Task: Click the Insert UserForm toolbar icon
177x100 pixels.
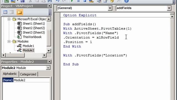Action: 13,1
